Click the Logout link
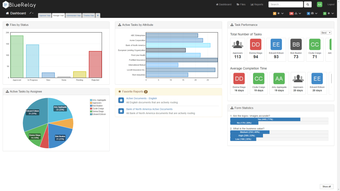This screenshot has width=340, height=191. click(331, 5)
